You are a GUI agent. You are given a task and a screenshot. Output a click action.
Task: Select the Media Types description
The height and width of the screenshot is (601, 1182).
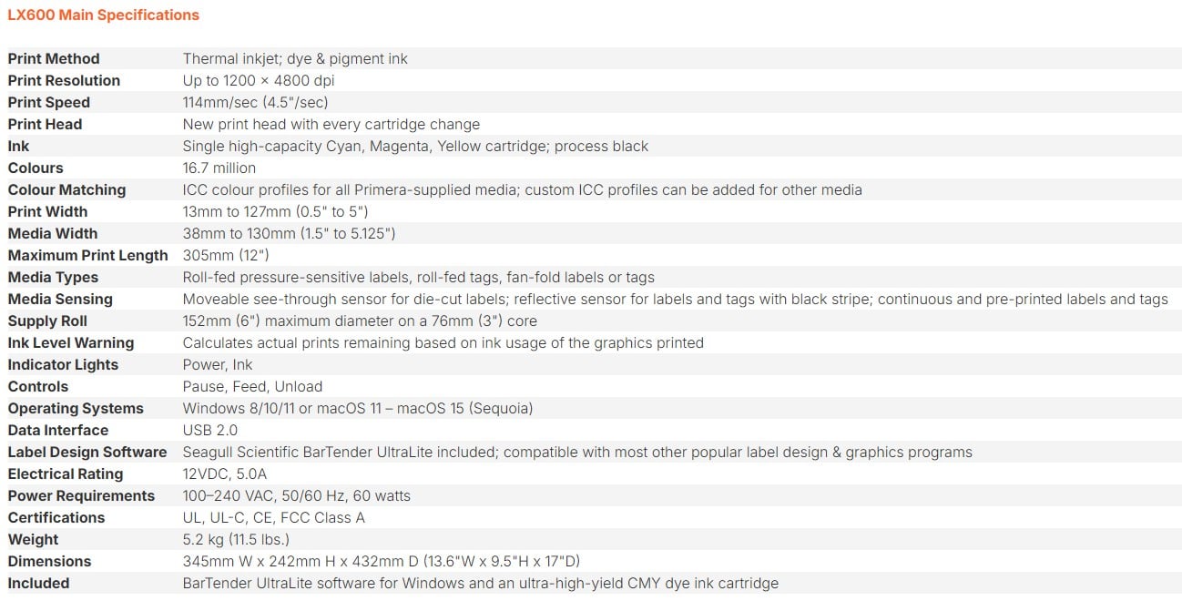[x=418, y=277]
